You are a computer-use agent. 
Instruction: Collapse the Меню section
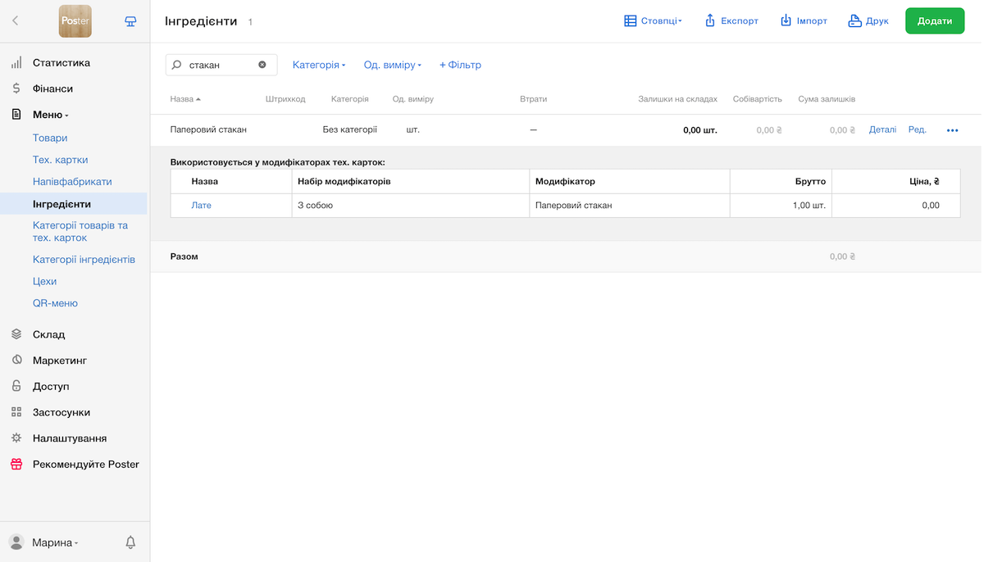pyautogui.click(x=51, y=115)
